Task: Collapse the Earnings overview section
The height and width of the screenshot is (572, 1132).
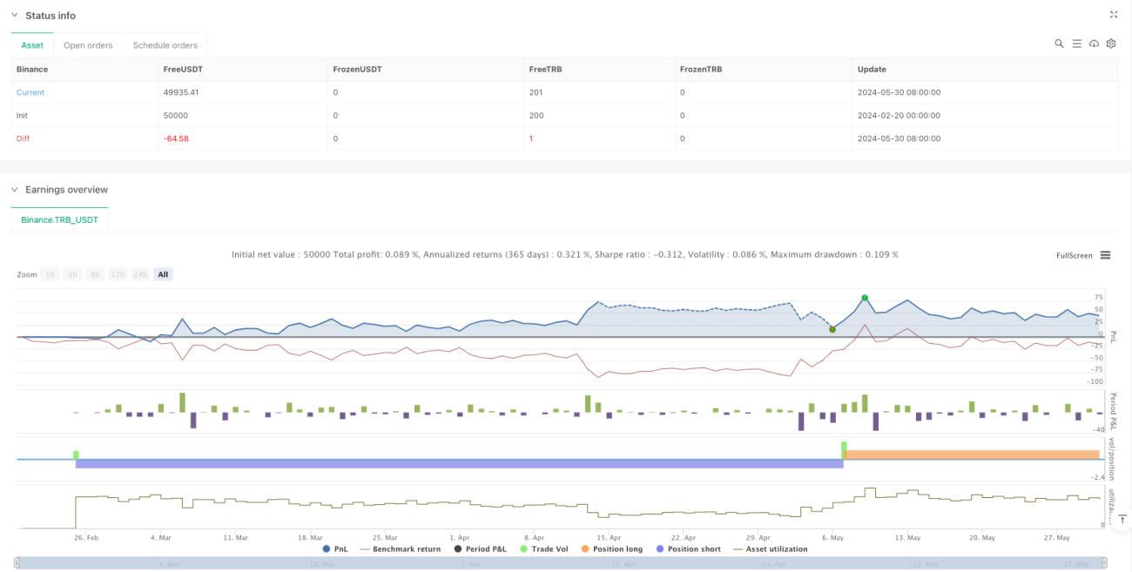Action: (15, 190)
